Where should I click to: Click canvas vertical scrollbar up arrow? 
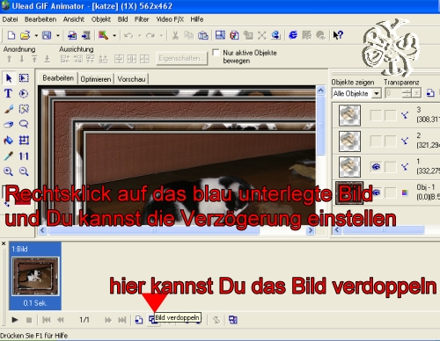(321, 91)
